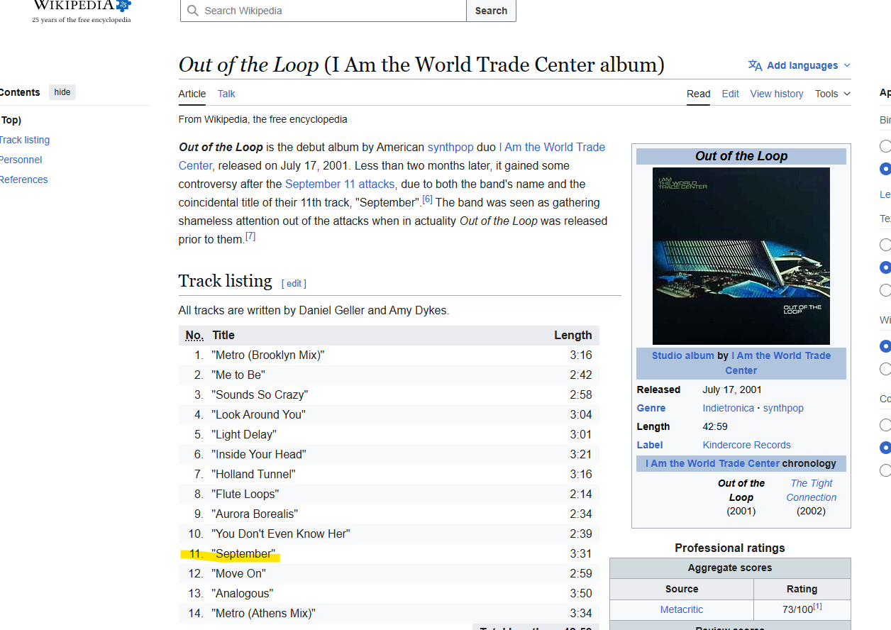Click track title "You Don't Even Know Her"
Image resolution: width=891 pixels, height=630 pixels.
tap(281, 534)
